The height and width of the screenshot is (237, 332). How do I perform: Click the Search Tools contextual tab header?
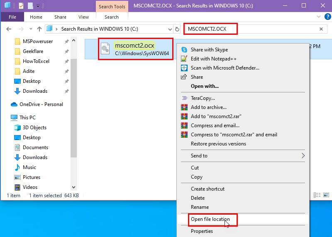pyautogui.click(x=112, y=7)
